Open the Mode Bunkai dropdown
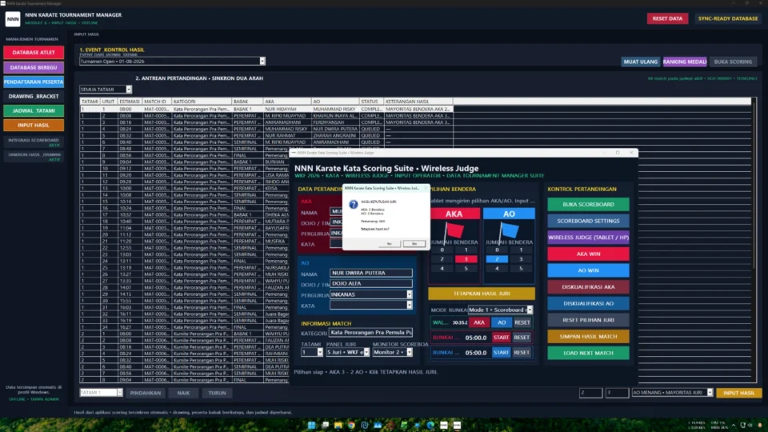Viewport: 768px width, 432px height. (530, 310)
